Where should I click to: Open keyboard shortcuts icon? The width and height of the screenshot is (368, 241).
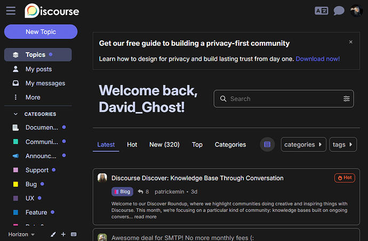click(x=74, y=234)
